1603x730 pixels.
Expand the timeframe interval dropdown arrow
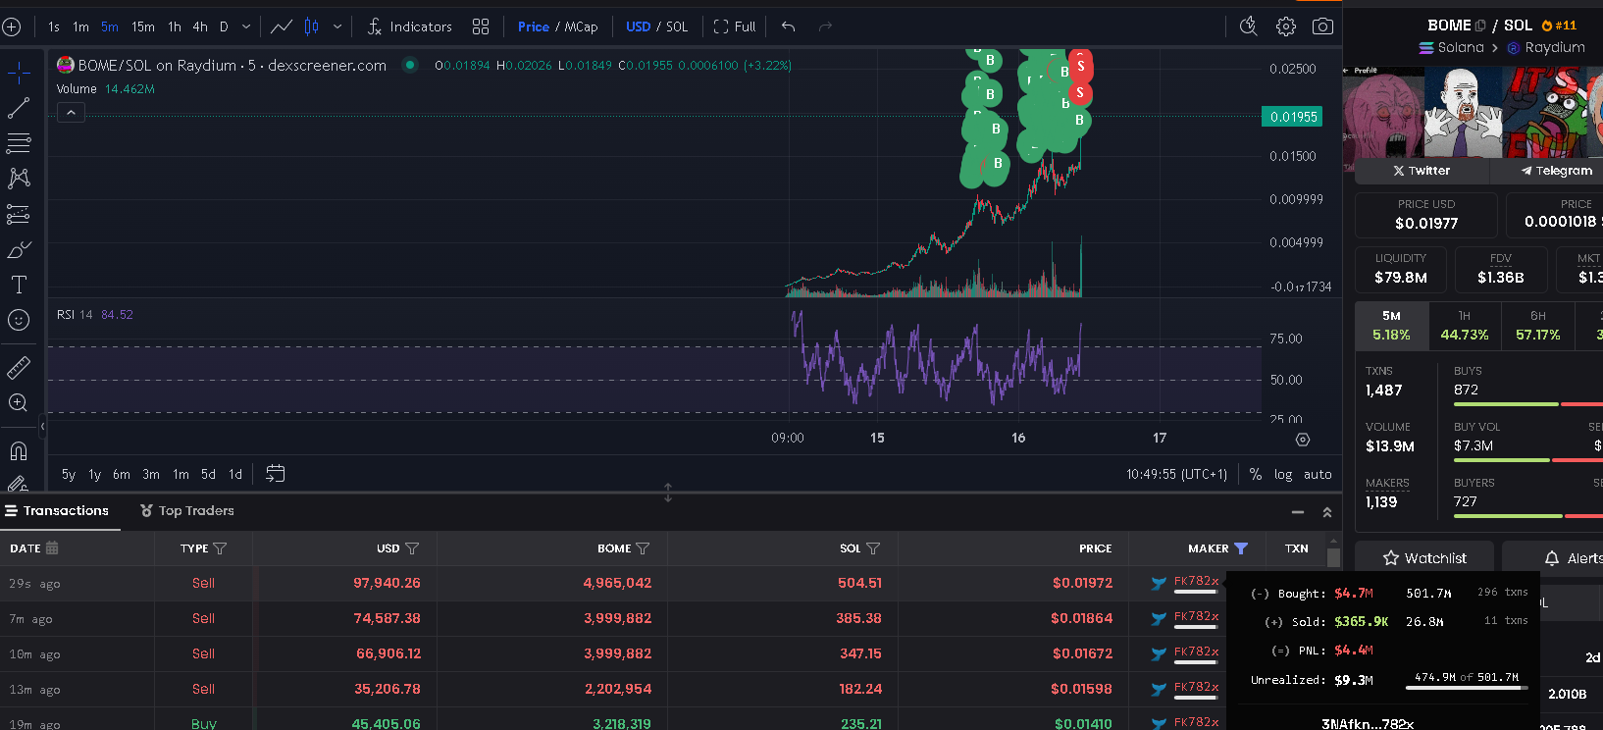tap(246, 26)
